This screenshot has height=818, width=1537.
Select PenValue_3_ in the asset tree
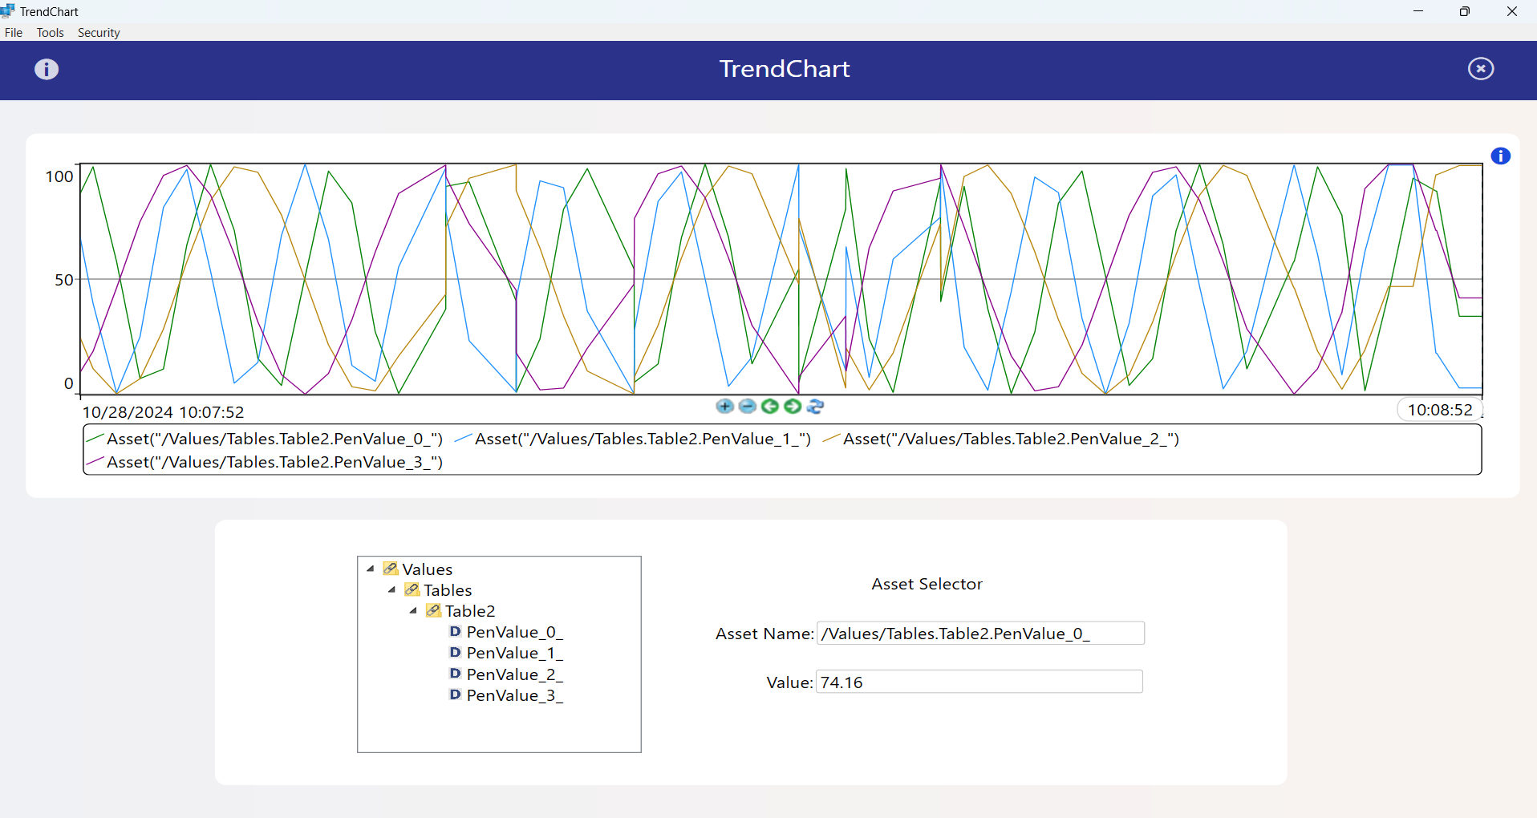pos(514,695)
